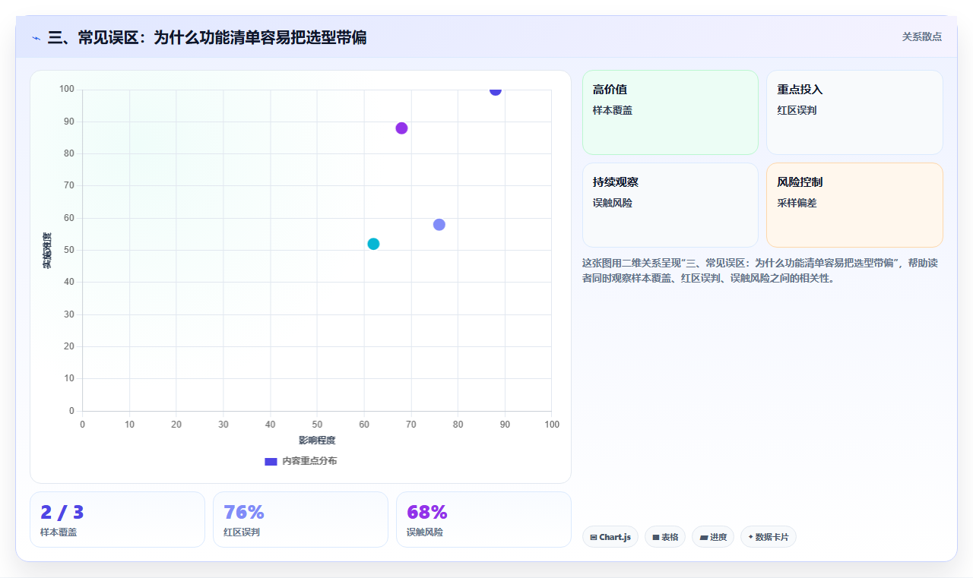Click the 表格 tag chip
This screenshot has height=578, width=973.
point(665,537)
